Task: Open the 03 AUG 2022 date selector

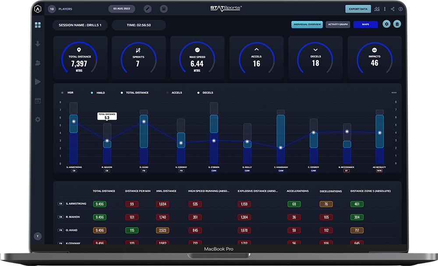Action: (x=121, y=9)
